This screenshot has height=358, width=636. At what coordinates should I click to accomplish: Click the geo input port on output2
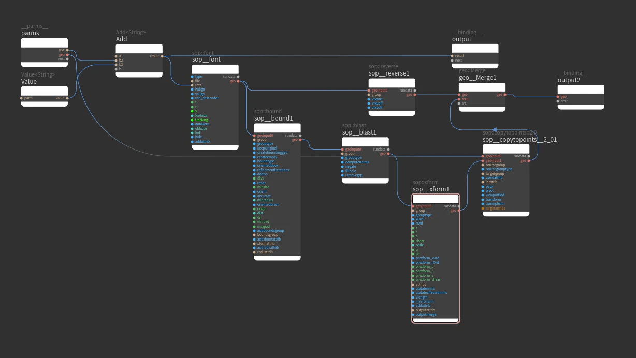pos(558,97)
